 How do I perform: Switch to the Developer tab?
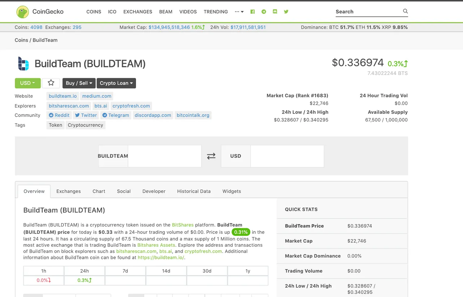coord(154,191)
